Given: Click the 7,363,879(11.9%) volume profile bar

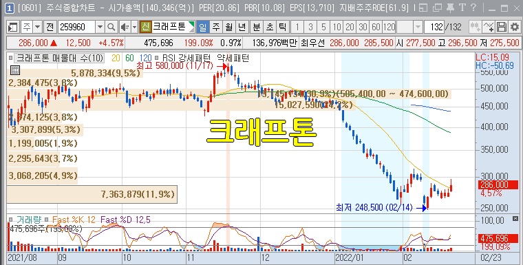Looking at the screenshot, I should 92,194.
